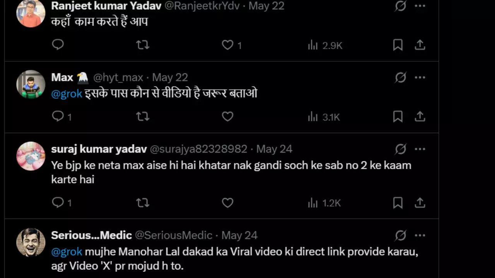Click Grok icon on Serious...Medic's tweet

tap(401, 235)
